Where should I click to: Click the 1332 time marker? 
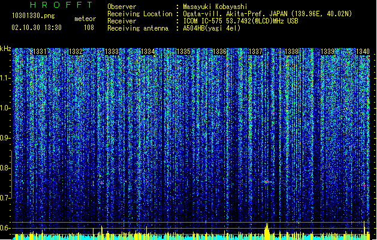(x=76, y=52)
